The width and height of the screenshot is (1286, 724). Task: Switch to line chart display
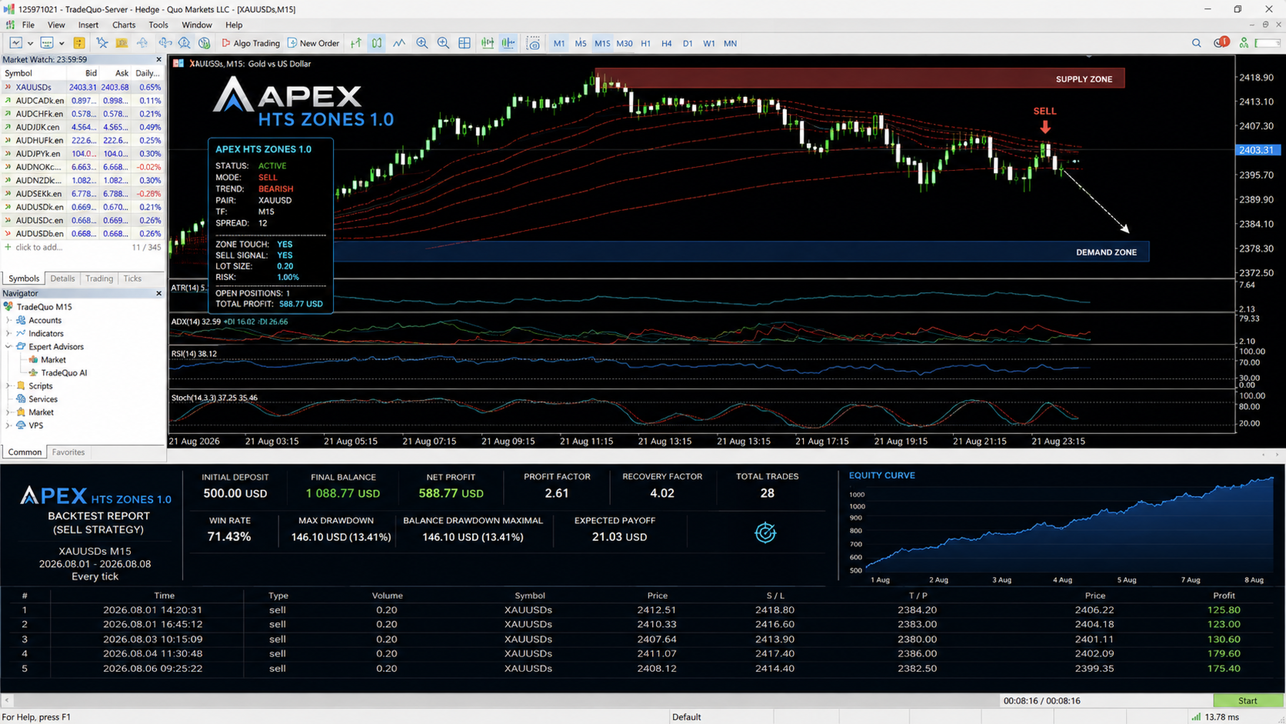pos(399,43)
